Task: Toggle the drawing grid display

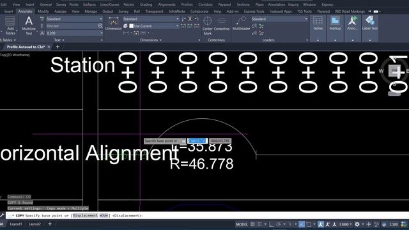Action: point(252,224)
